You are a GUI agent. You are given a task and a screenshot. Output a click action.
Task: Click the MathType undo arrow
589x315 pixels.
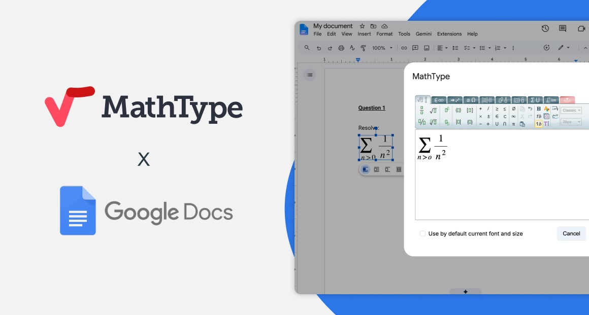coord(530,109)
